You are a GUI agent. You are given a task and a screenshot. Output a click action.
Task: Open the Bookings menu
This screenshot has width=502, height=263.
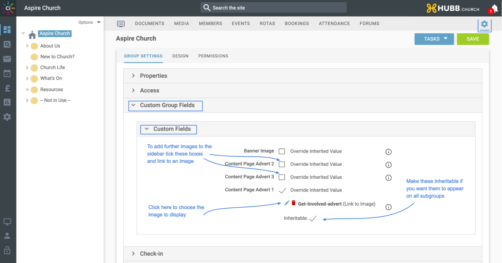[297, 24]
